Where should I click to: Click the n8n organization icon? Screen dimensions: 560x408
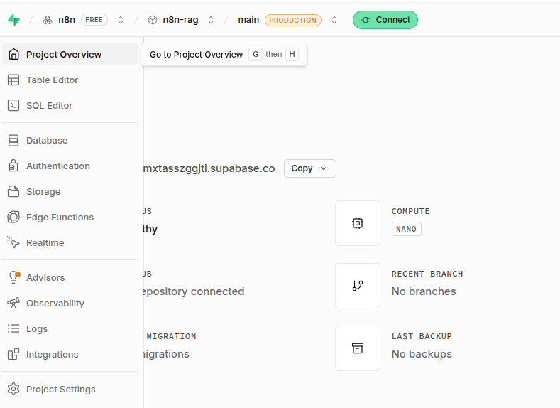tap(48, 20)
